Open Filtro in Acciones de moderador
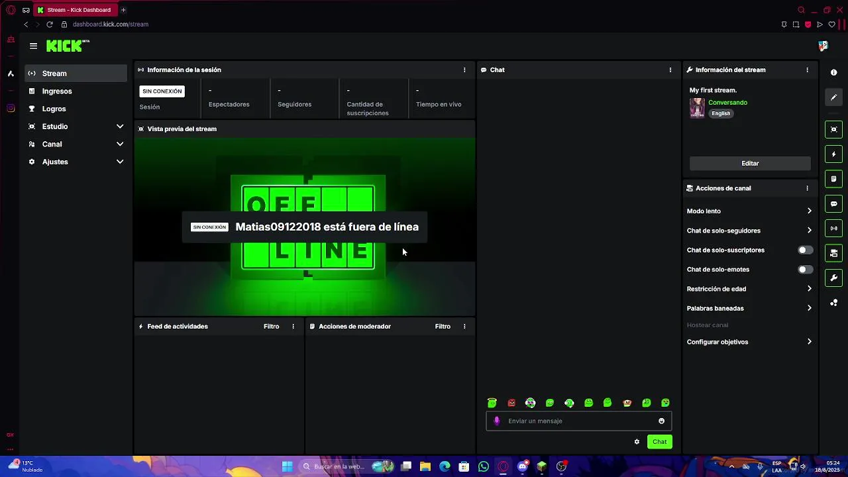The height and width of the screenshot is (477, 848). pos(443,327)
